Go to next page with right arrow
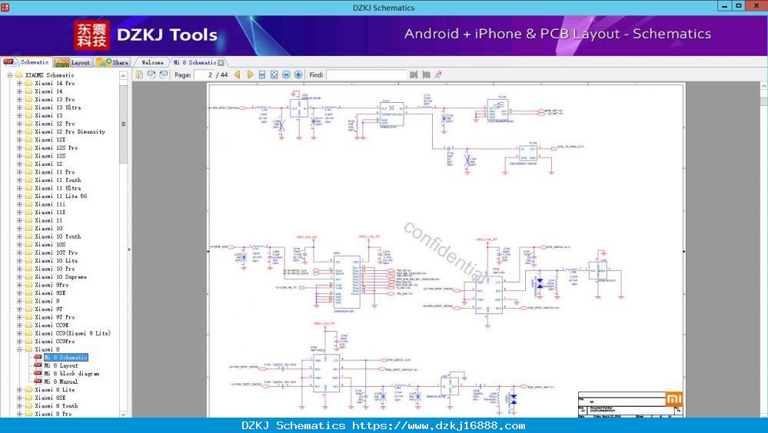This screenshot has height=433, width=768. point(250,75)
